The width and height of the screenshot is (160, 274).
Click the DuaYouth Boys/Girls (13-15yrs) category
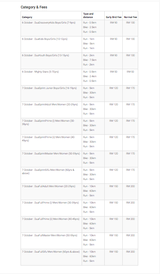[45, 55]
